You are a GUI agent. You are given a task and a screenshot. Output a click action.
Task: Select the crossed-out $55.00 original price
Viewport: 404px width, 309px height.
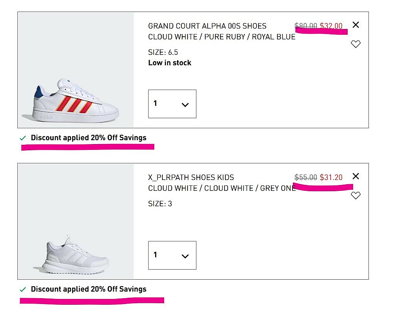306,177
